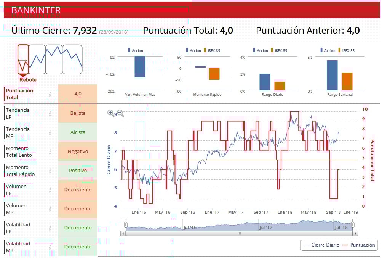Click the Var. Volumen Mes chart label
The width and height of the screenshot is (382, 258).
(x=140, y=95)
